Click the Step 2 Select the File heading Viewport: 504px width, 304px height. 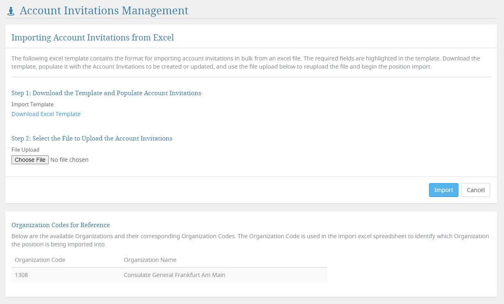pyautogui.click(x=92, y=139)
